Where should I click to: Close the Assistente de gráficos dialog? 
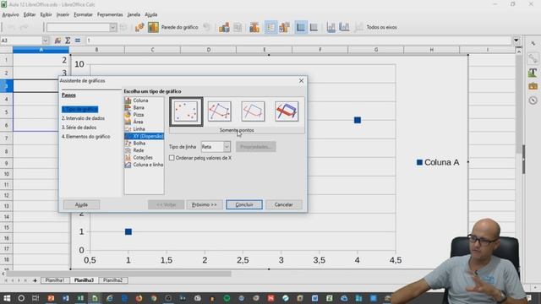[301, 81]
